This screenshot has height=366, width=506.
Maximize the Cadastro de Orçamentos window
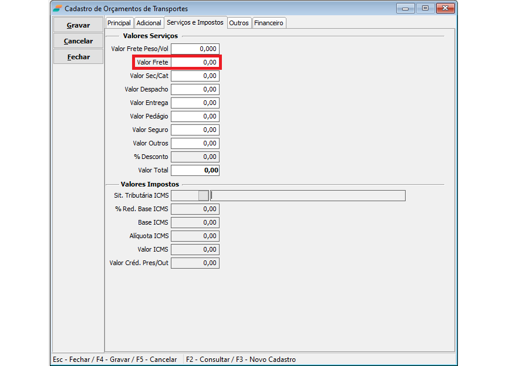(425, 8)
